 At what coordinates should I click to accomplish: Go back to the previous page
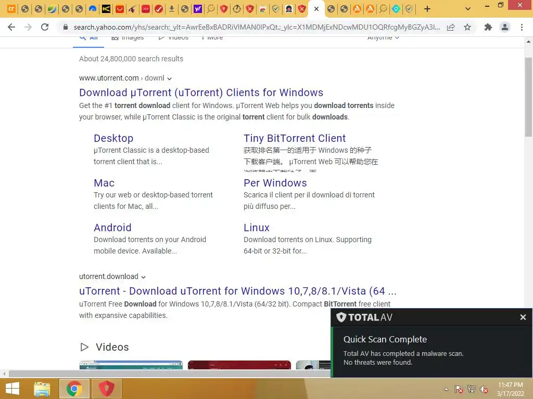(x=11, y=27)
